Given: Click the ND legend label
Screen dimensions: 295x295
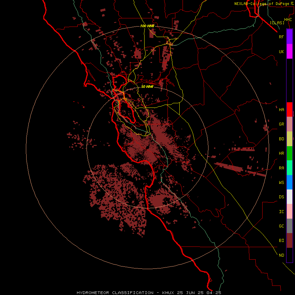Looking at the screenshot, I should (282, 255).
